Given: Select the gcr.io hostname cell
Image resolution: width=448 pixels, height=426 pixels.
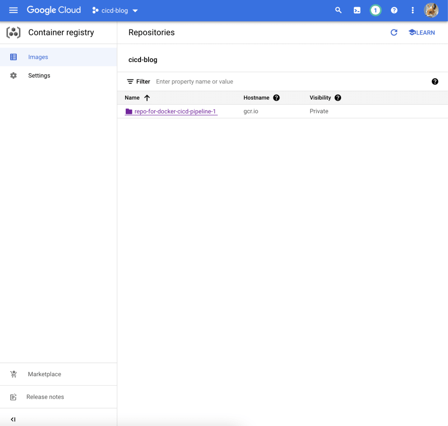Looking at the screenshot, I should click(251, 111).
